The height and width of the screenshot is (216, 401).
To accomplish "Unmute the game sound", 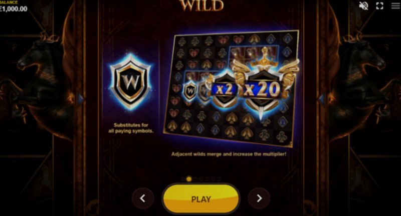I will click(363, 6).
